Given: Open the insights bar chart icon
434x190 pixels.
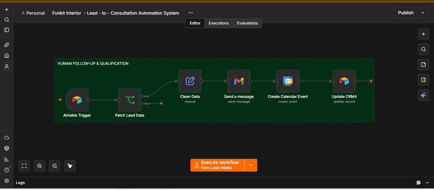Looking at the screenshot, I should tap(7, 159).
